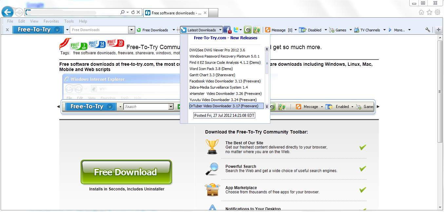Click the left carousel arrow beside toolbar preview
The image size is (444, 212).
(58, 107)
